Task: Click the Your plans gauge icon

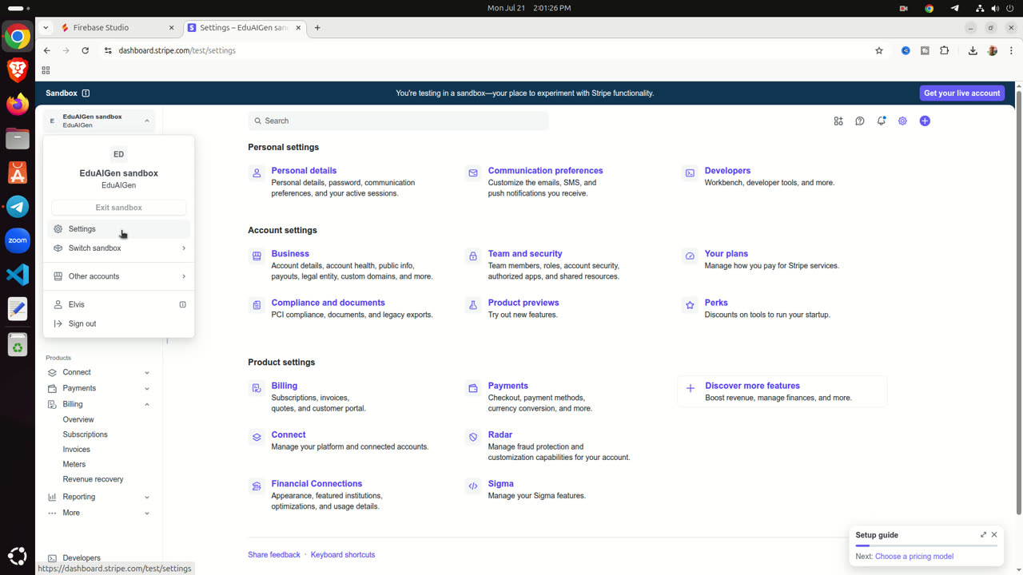Action: pyautogui.click(x=690, y=256)
